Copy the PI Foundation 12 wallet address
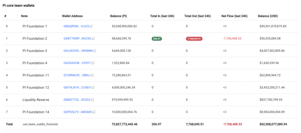The width and height of the screenshot is (301, 133). 93,88
